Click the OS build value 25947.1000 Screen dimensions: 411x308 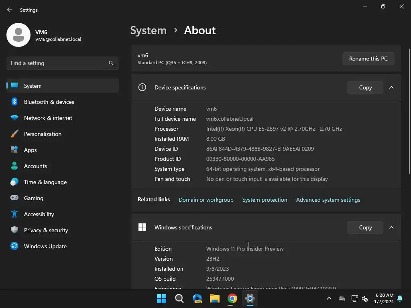pos(220,279)
